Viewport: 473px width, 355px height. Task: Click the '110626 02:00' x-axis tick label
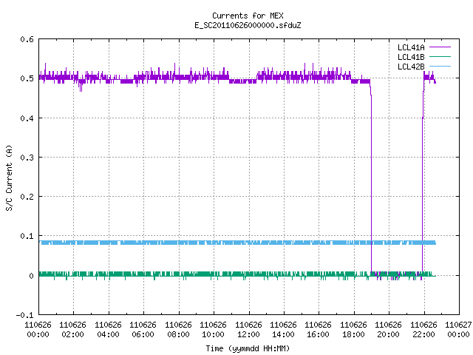click(73, 330)
